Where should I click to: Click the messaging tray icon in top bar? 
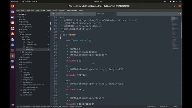coord(165,1)
